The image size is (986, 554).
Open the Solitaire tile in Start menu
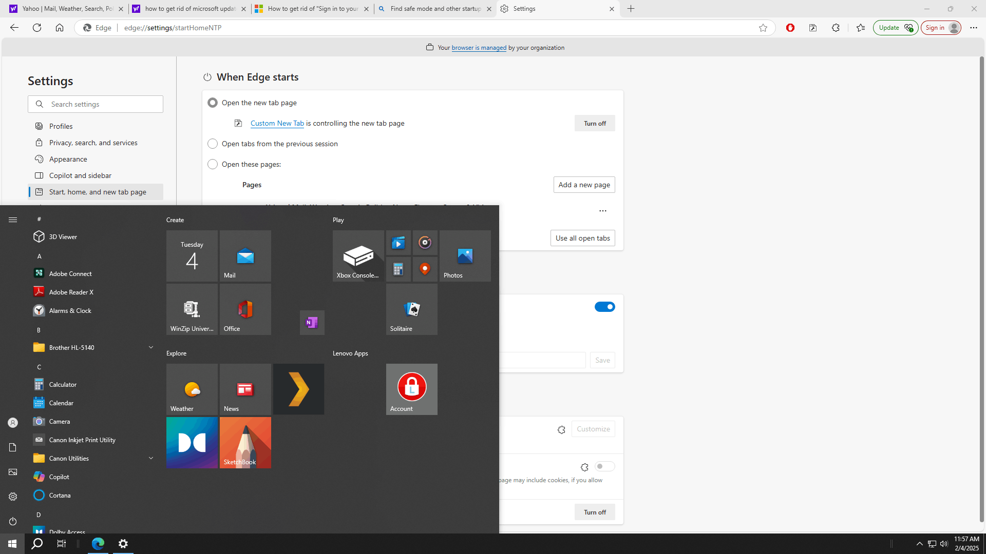(411, 309)
